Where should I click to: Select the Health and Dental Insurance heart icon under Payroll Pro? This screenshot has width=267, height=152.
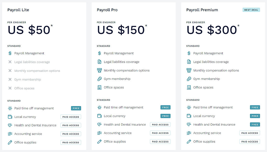coord(99,124)
